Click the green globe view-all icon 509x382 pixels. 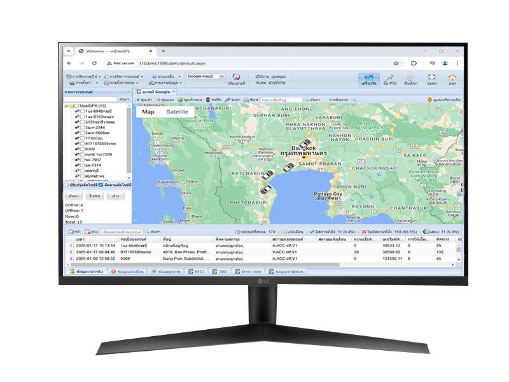point(180,100)
